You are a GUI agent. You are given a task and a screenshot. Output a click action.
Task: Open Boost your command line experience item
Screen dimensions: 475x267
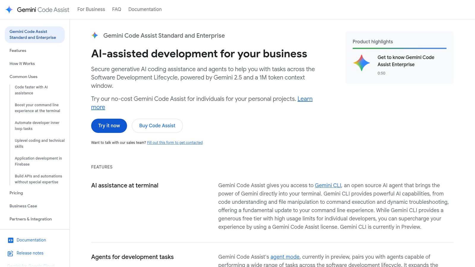(x=37, y=108)
